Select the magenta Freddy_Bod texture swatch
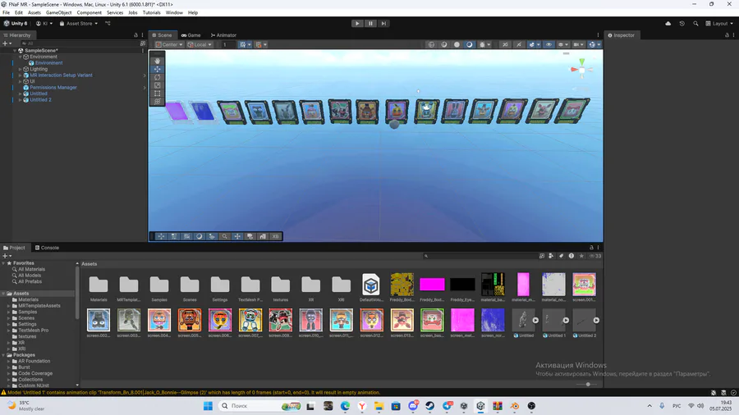The width and height of the screenshot is (739, 415). pyautogui.click(x=432, y=285)
